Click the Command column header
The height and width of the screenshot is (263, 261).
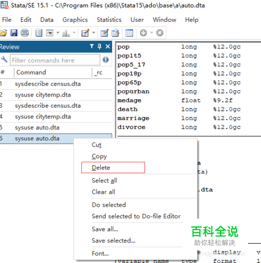[x=53, y=73]
